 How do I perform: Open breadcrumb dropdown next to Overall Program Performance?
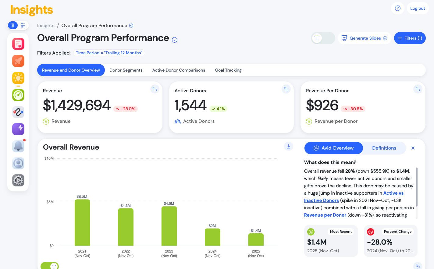tap(131, 26)
